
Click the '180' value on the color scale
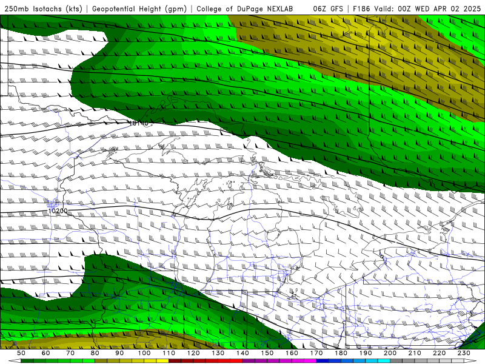coord(341,353)
